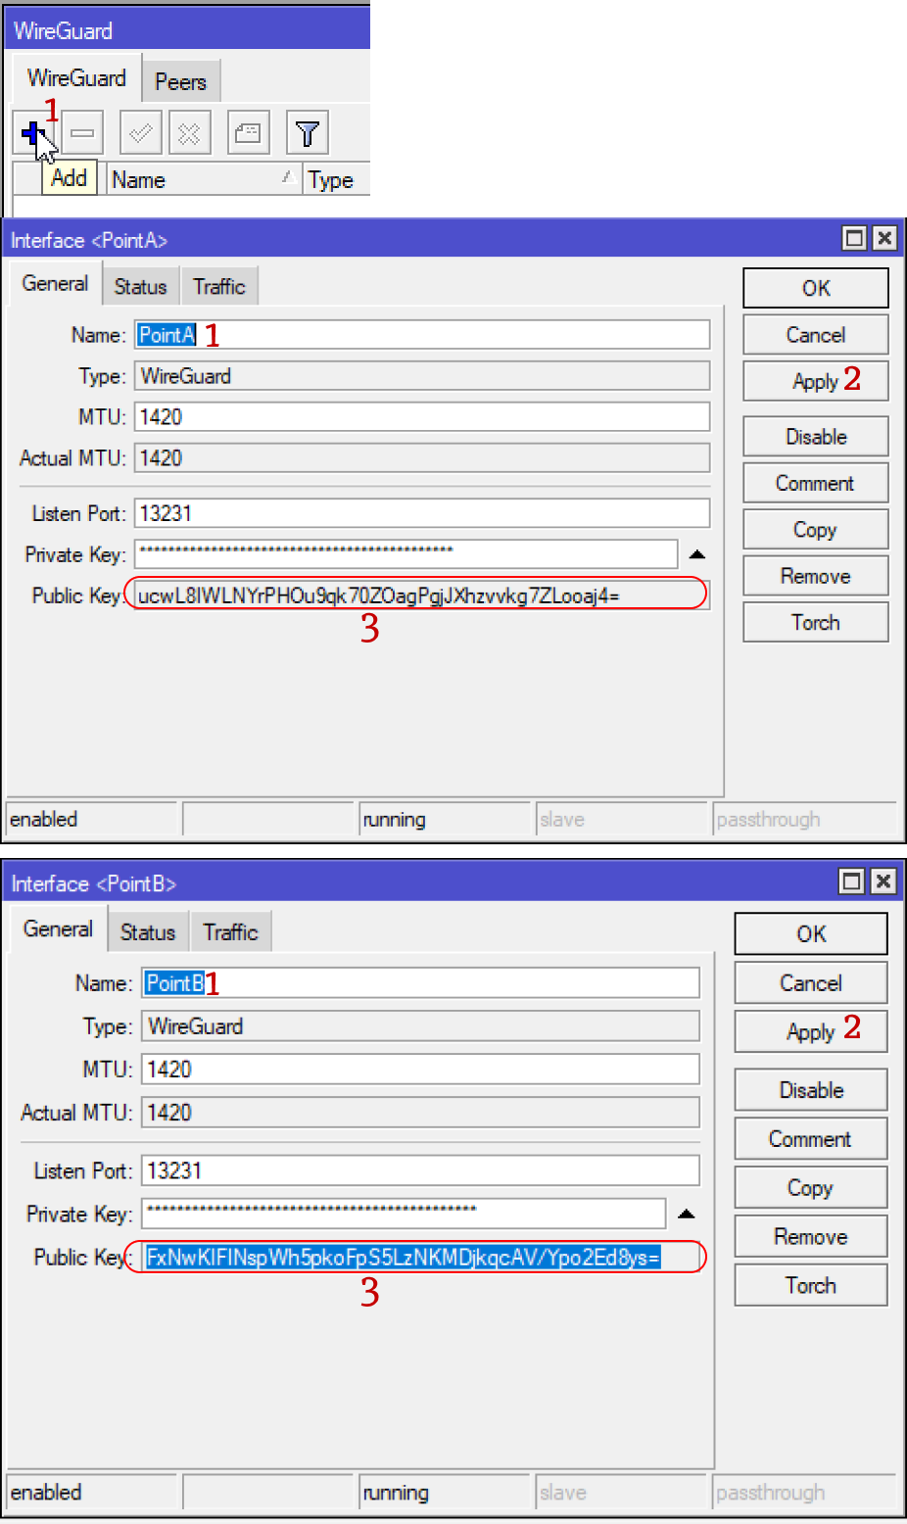Click Comment in the PointB window
This screenshot has height=1524, width=907.
coord(811,1139)
